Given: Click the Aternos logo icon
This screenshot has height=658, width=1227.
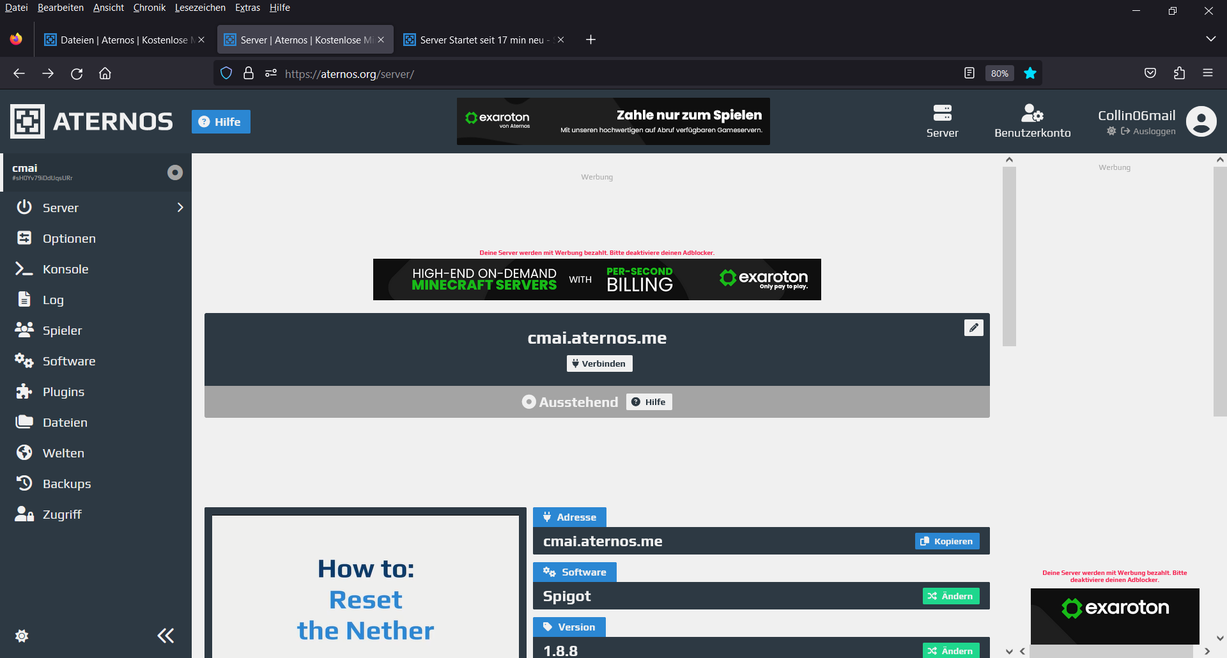Looking at the screenshot, I should 27,121.
